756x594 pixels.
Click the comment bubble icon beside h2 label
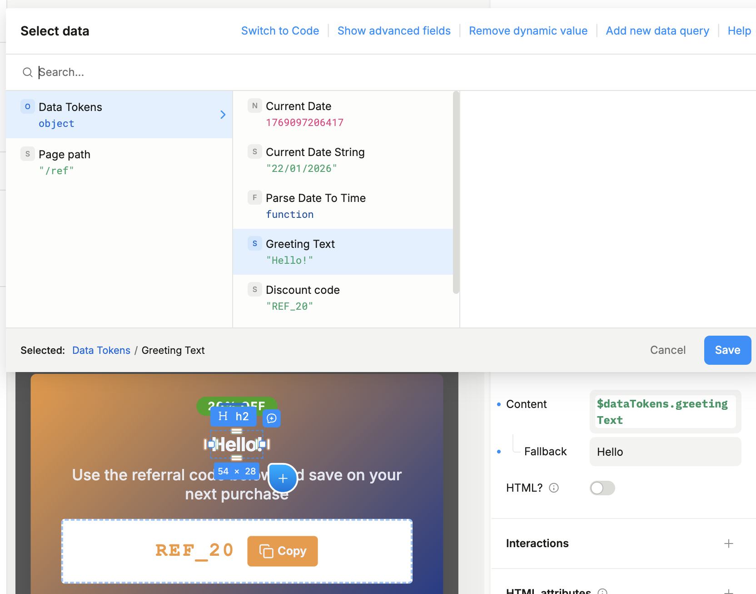272,418
